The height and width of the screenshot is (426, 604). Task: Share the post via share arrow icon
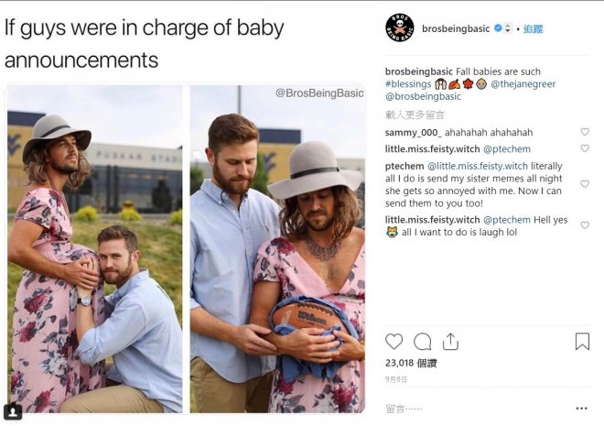tap(450, 342)
